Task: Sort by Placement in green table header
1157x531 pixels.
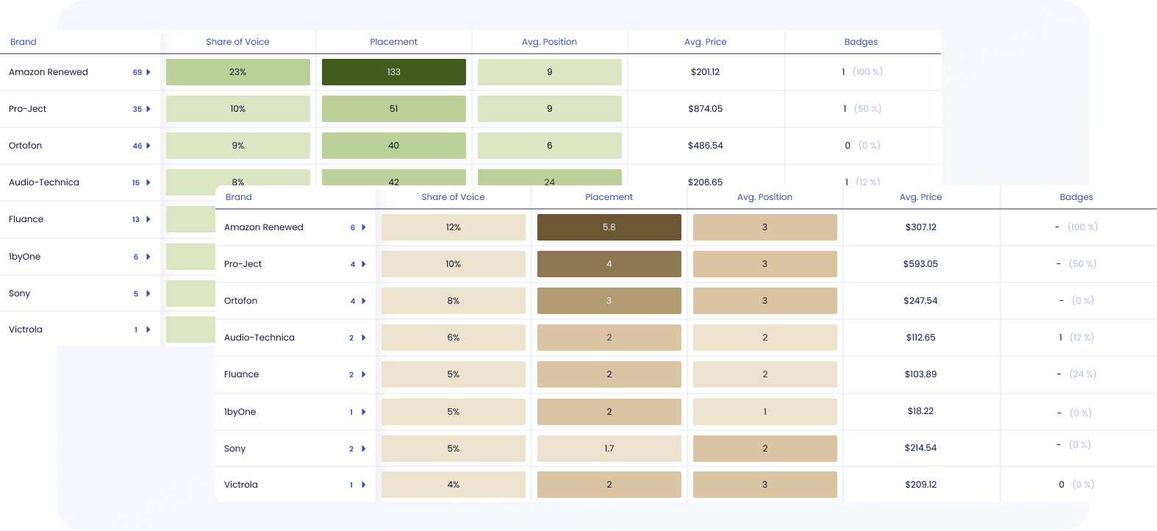Action: pos(393,42)
